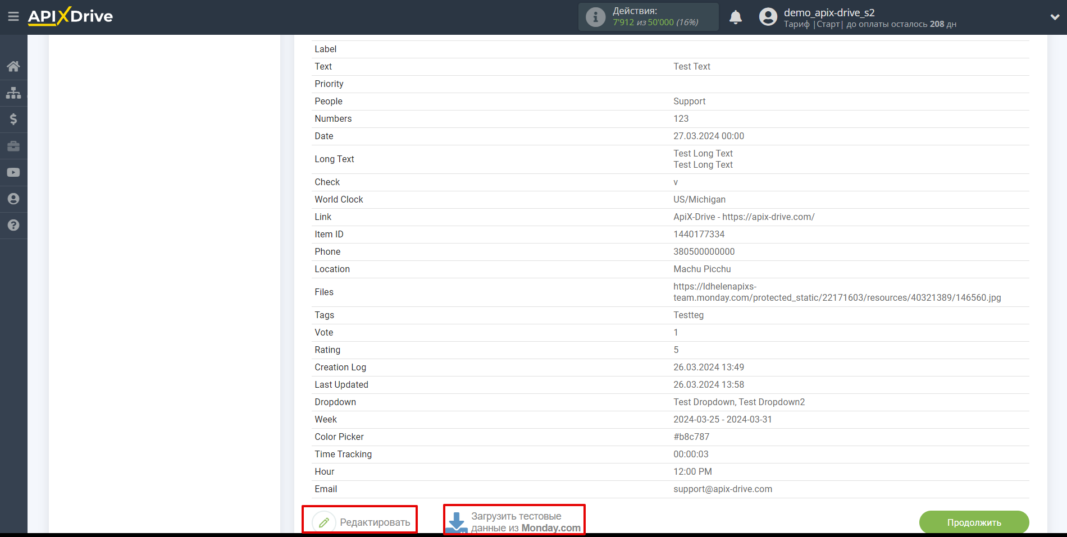Open the help question mark icon
The image size is (1067, 537).
point(13,225)
